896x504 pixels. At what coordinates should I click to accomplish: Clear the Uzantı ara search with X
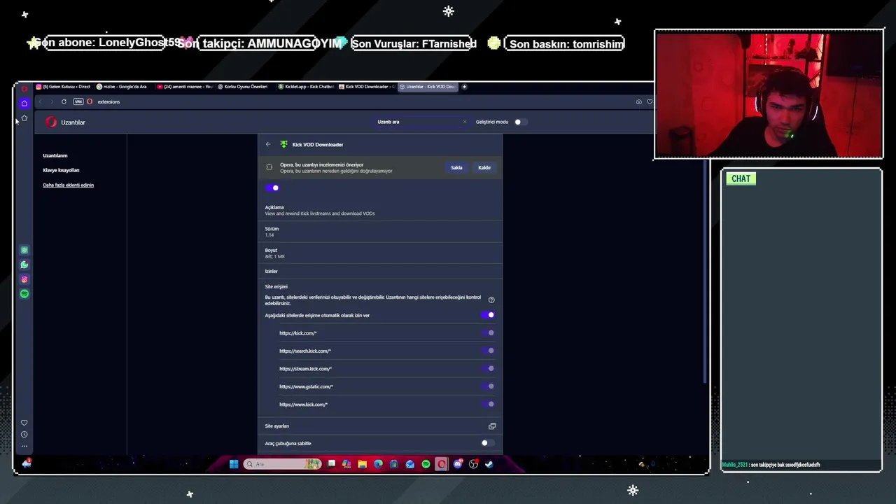point(464,122)
